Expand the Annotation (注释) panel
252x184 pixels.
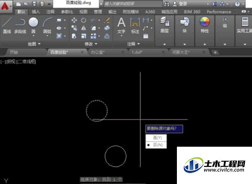point(134,44)
